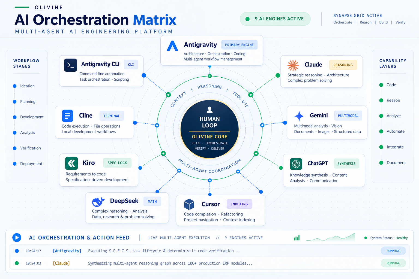Click the Antigravity card title
Image resolution: width=419 pixels, height=279 pixels.
click(200, 45)
